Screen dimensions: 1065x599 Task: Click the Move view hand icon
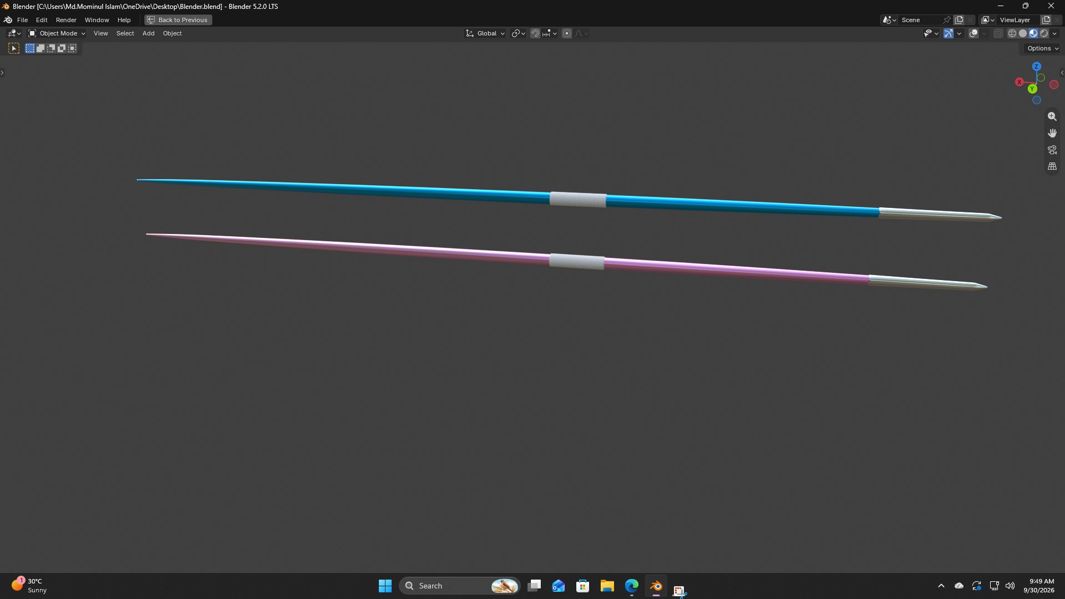1052,133
